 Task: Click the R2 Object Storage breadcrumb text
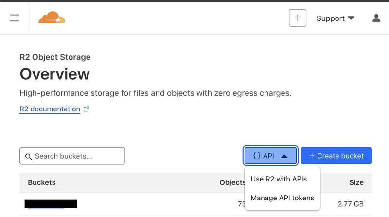(x=55, y=57)
